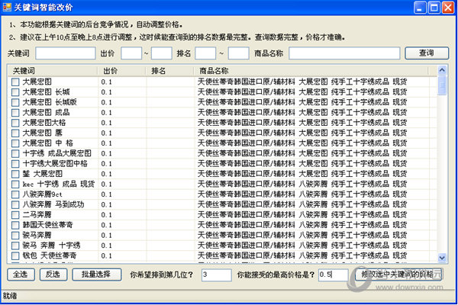This screenshot has width=458, height=305.
Task: Click the 查询 search button
Action: (427, 53)
